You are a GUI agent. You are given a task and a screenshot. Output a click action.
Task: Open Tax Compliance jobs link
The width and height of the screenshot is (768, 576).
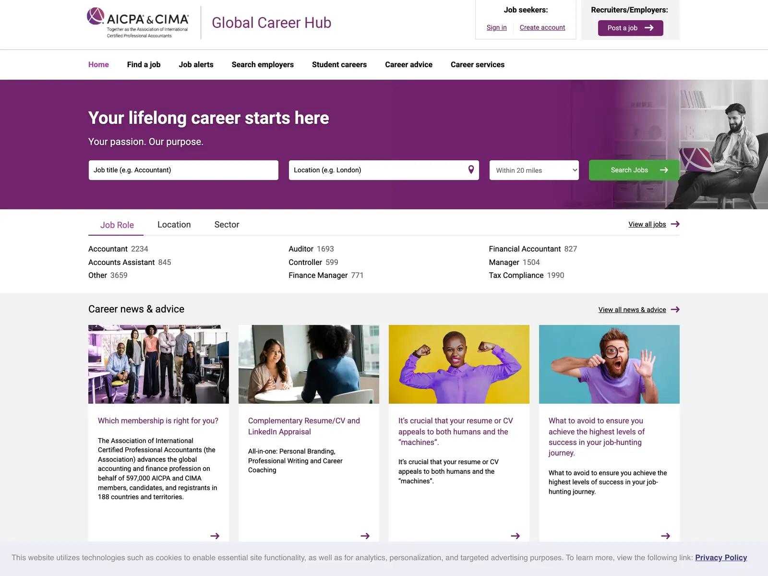[516, 275]
